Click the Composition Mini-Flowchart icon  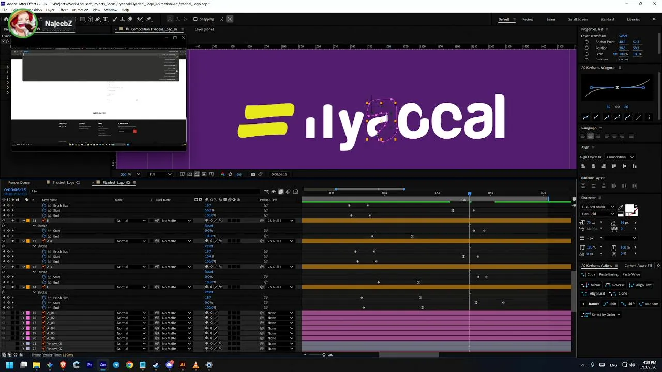[266, 192]
